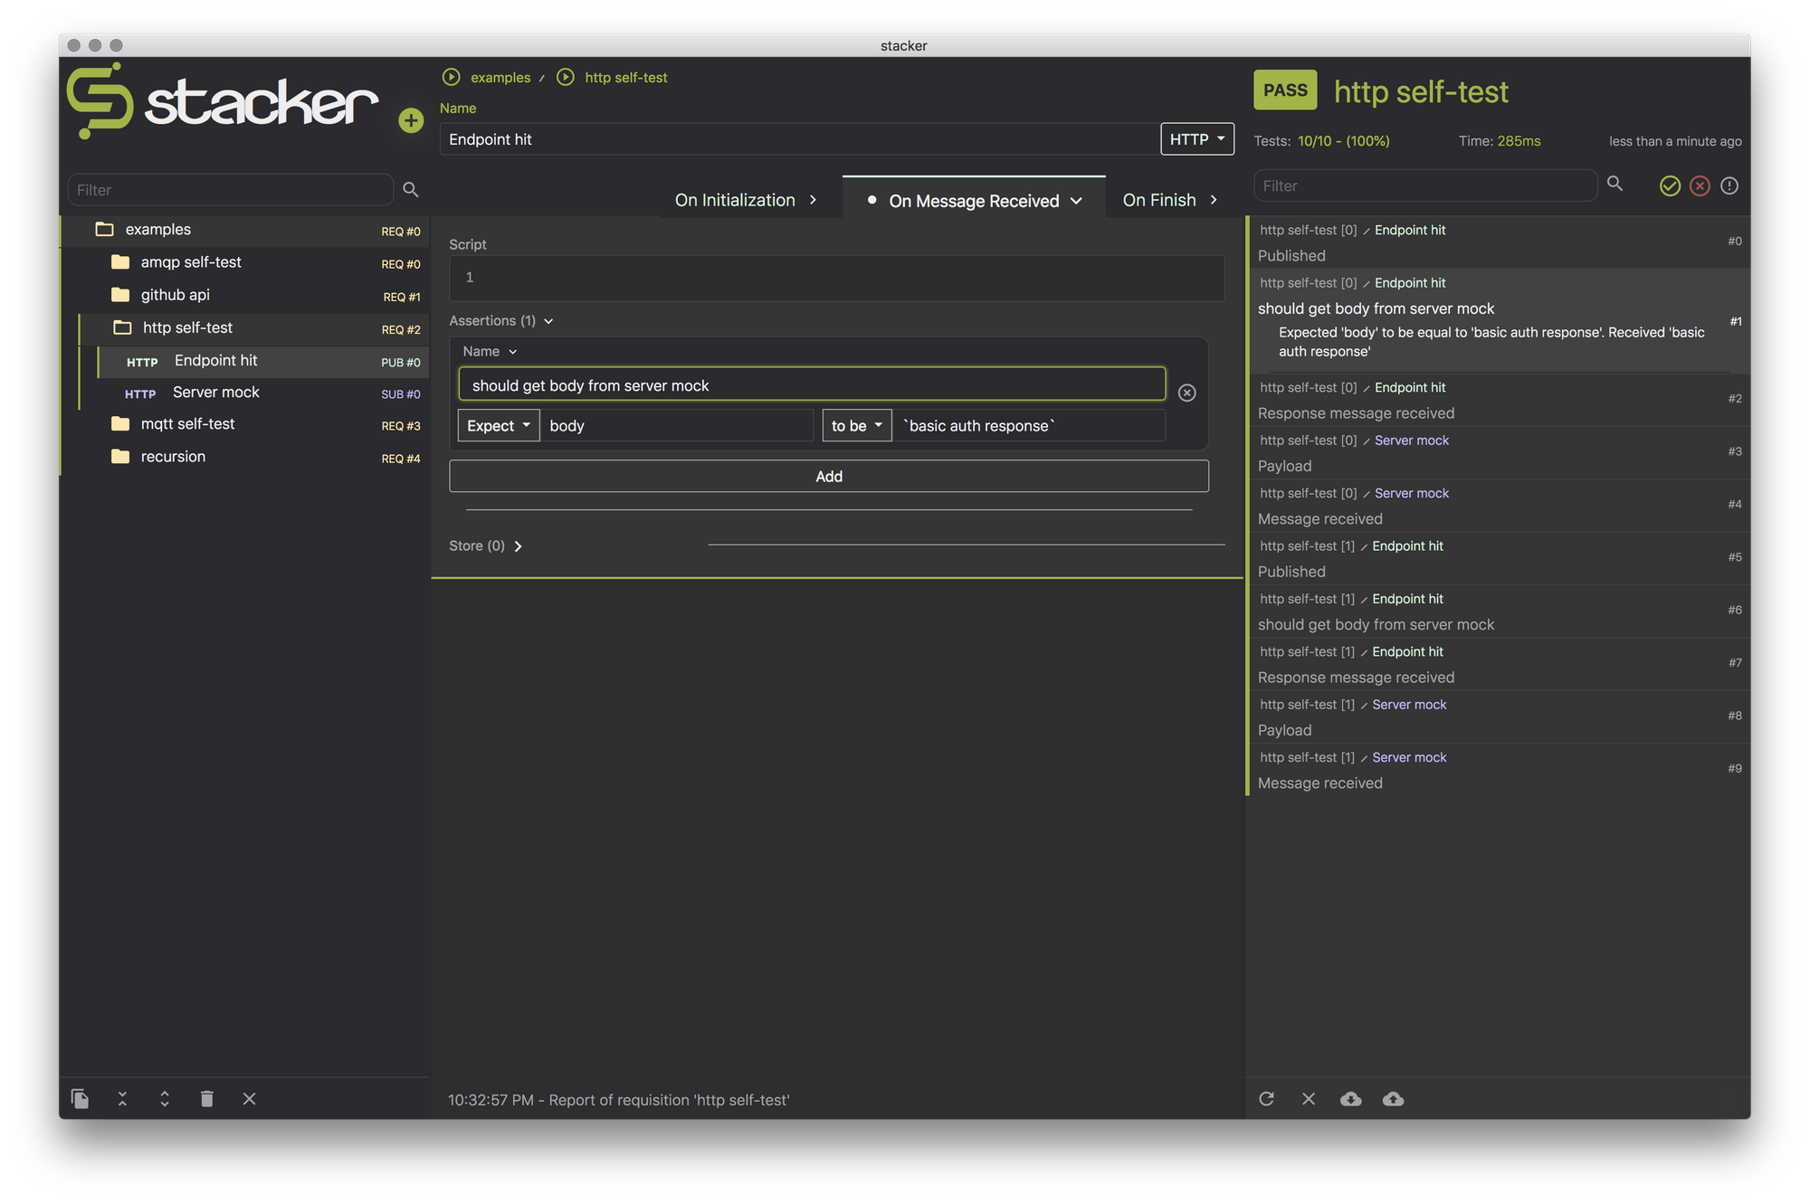Viewport: 1810px width, 1204px height.
Task: Click play icon next to http self-test breadcrumb
Action: [x=565, y=77]
